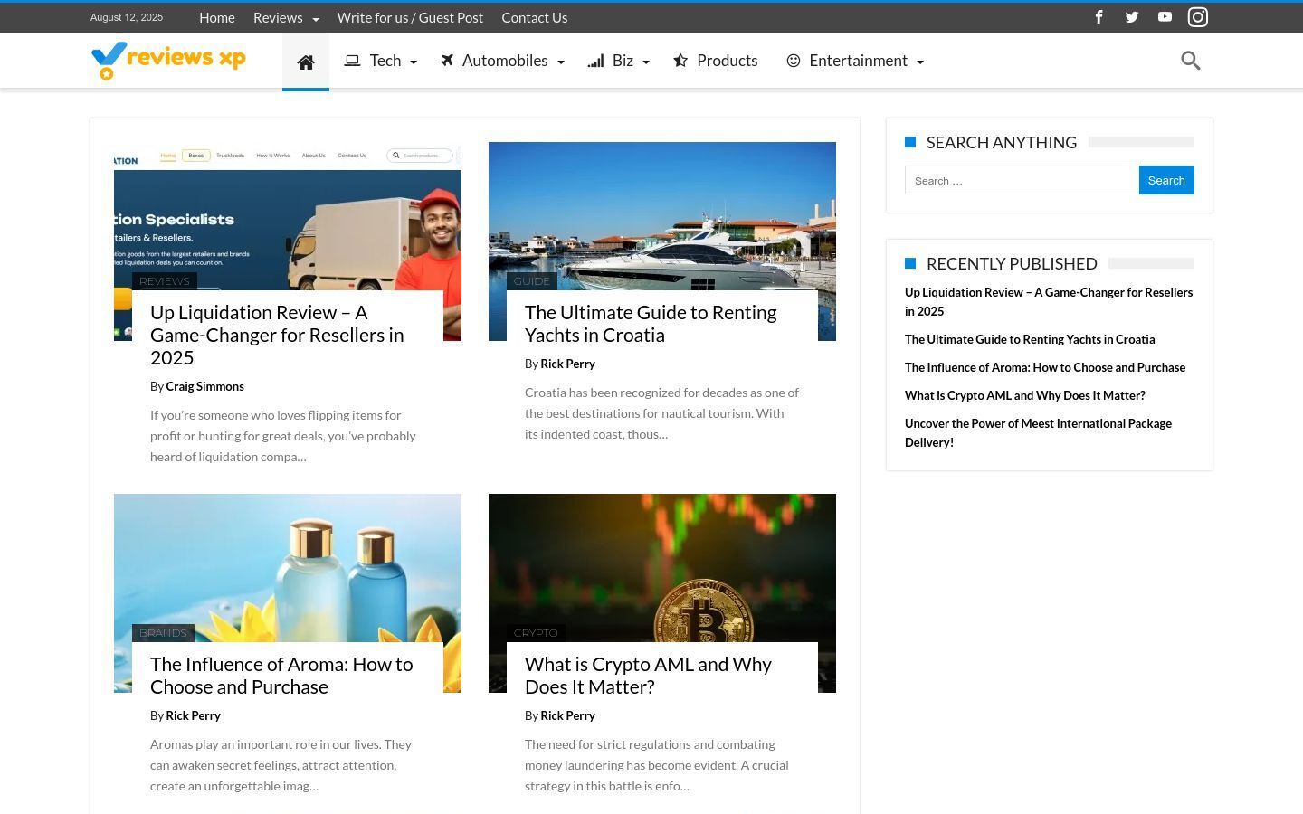The image size is (1303, 814).
Task: Open Up Liquidation Review article title
Action: [277, 335]
